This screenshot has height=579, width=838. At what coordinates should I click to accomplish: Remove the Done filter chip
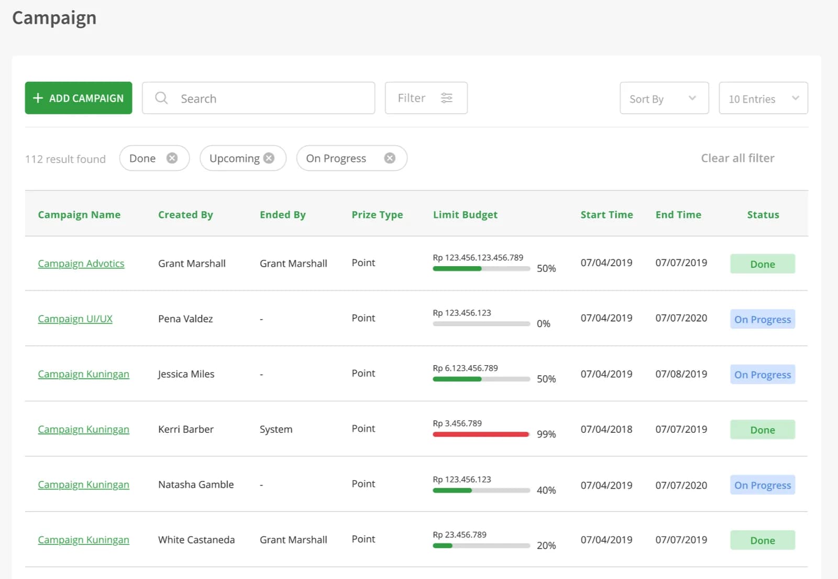point(172,158)
